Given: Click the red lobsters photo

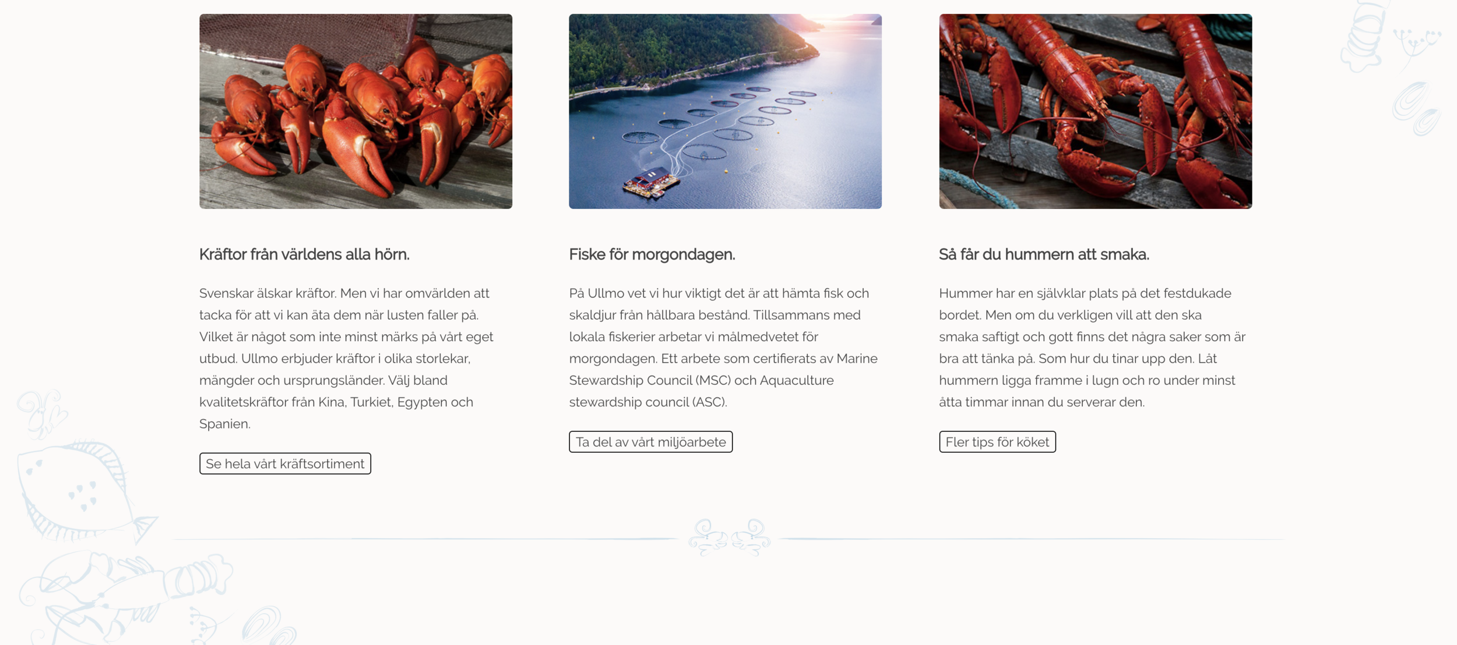Looking at the screenshot, I should [1095, 111].
